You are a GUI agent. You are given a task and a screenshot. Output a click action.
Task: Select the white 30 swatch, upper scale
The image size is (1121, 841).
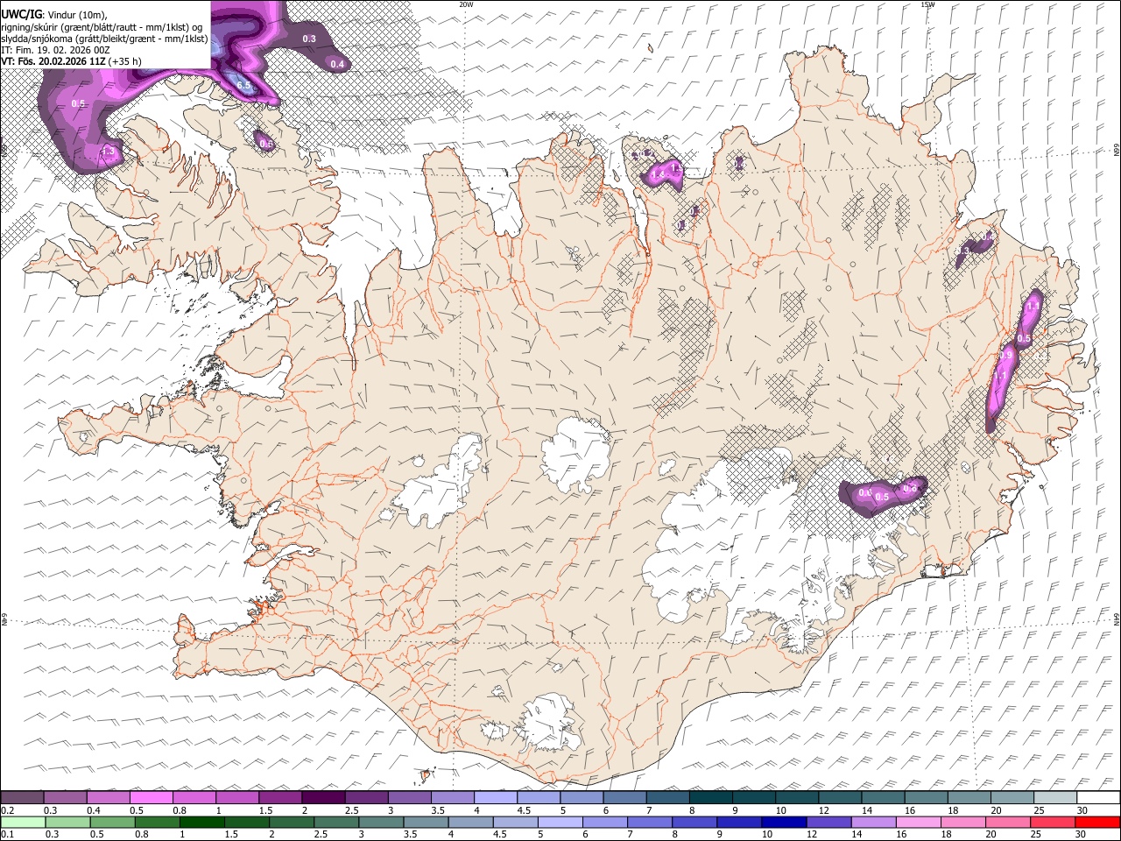[x=1099, y=797]
